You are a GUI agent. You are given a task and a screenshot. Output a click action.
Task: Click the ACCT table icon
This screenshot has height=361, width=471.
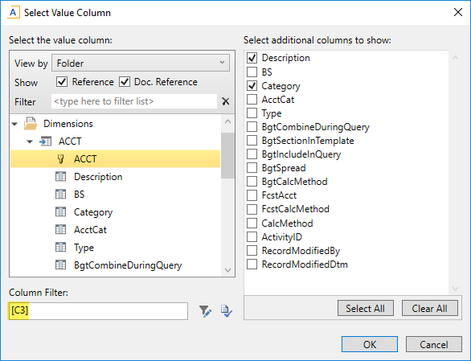tap(46, 142)
